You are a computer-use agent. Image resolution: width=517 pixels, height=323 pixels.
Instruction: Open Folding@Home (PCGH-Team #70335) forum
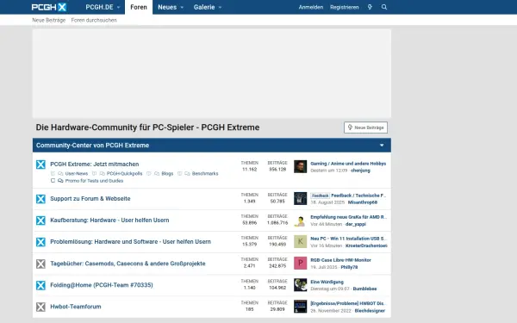coord(102,285)
